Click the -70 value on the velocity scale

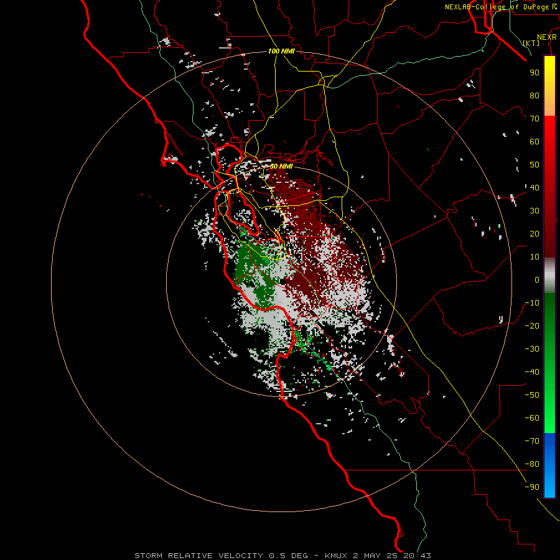pyautogui.click(x=532, y=441)
